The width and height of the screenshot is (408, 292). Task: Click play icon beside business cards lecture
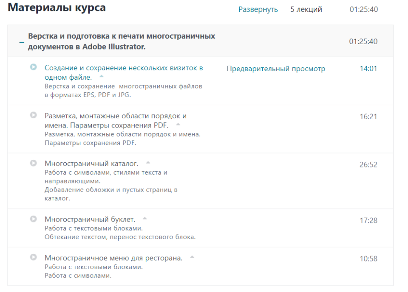[34, 67]
